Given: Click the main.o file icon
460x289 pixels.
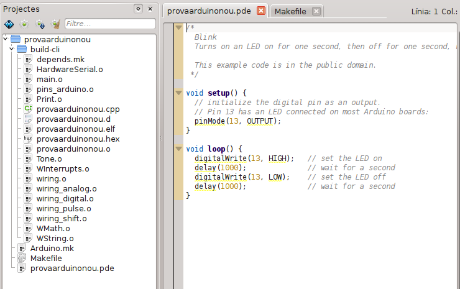Looking at the screenshot, I should (28, 79).
